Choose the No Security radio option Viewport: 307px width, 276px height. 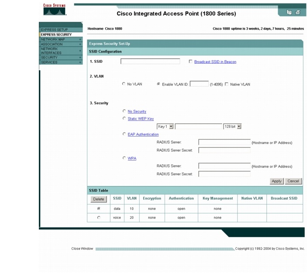coord(124,111)
